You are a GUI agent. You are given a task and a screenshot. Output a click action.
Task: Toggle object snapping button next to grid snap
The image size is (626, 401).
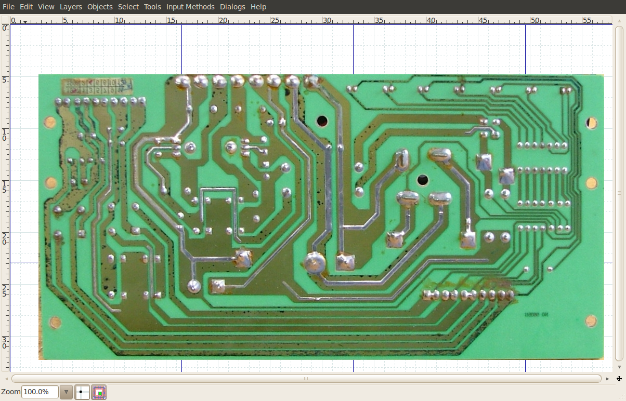99,392
